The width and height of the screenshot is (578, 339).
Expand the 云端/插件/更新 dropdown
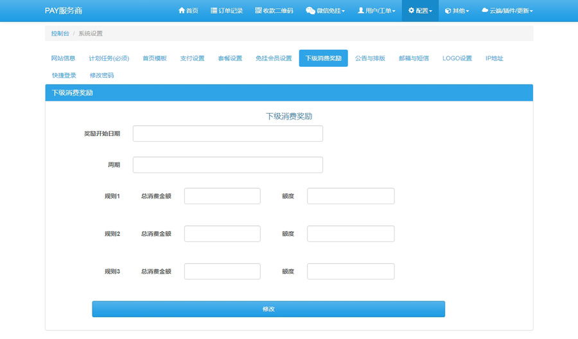tap(507, 11)
